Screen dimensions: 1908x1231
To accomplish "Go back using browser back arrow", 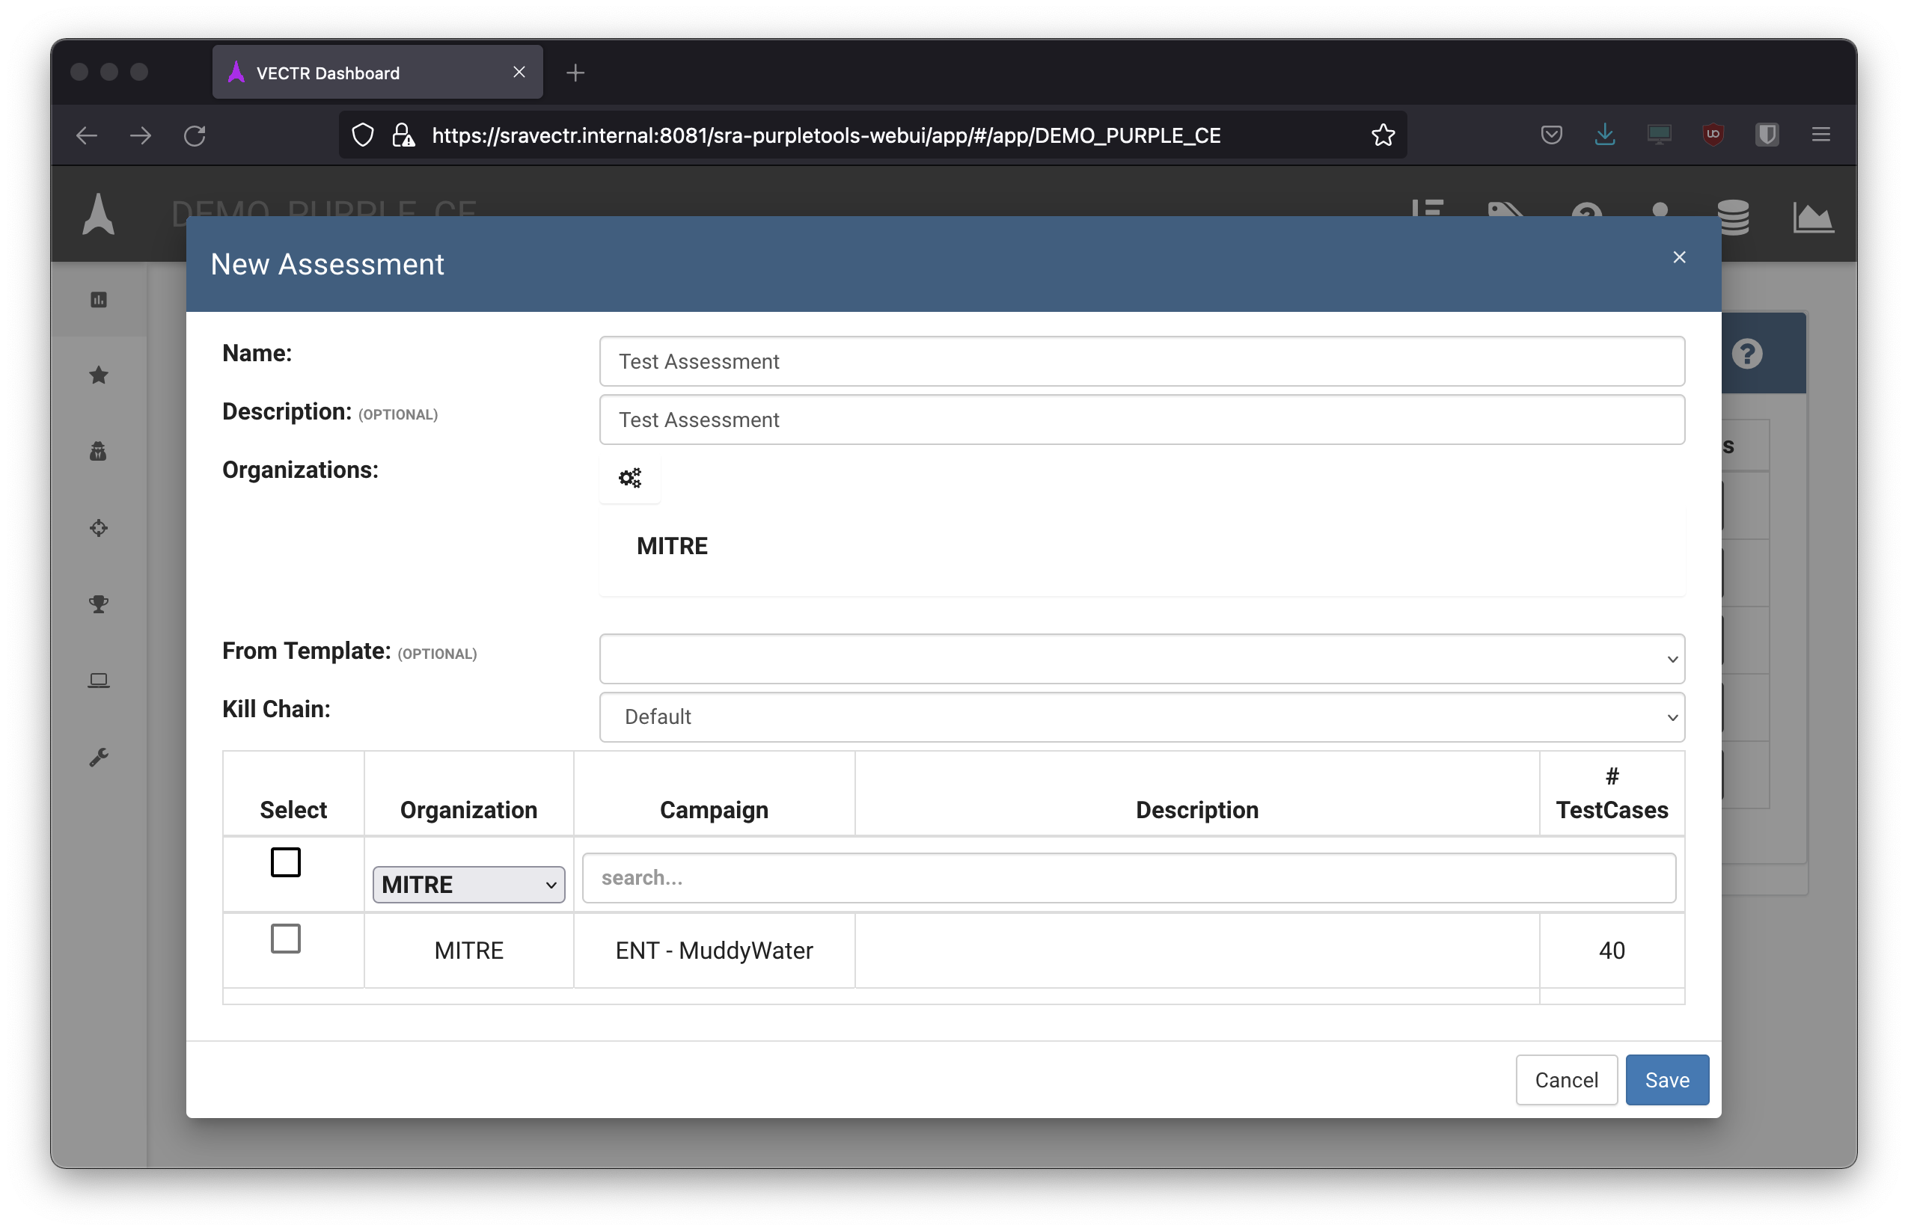I will coord(87,135).
